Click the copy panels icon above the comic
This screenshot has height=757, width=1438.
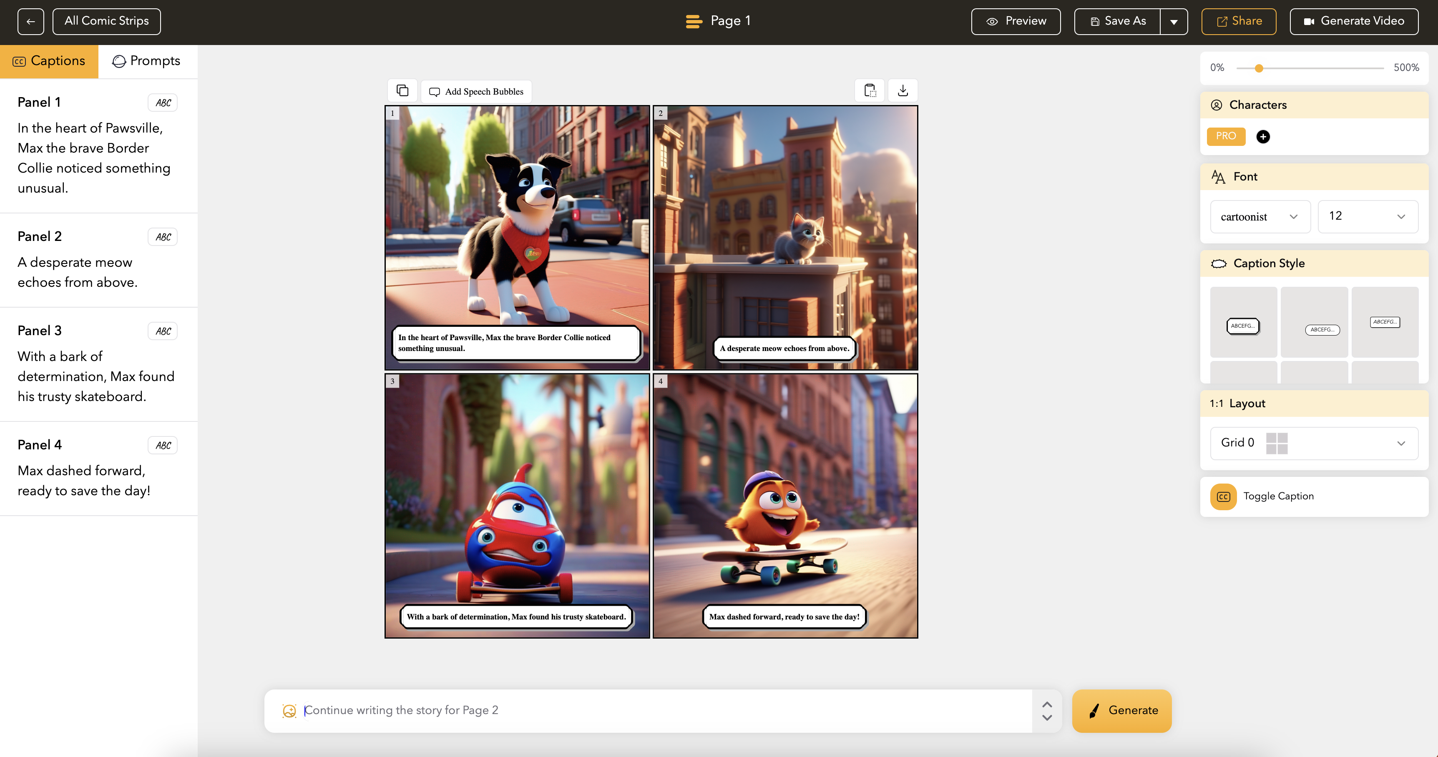(x=402, y=90)
